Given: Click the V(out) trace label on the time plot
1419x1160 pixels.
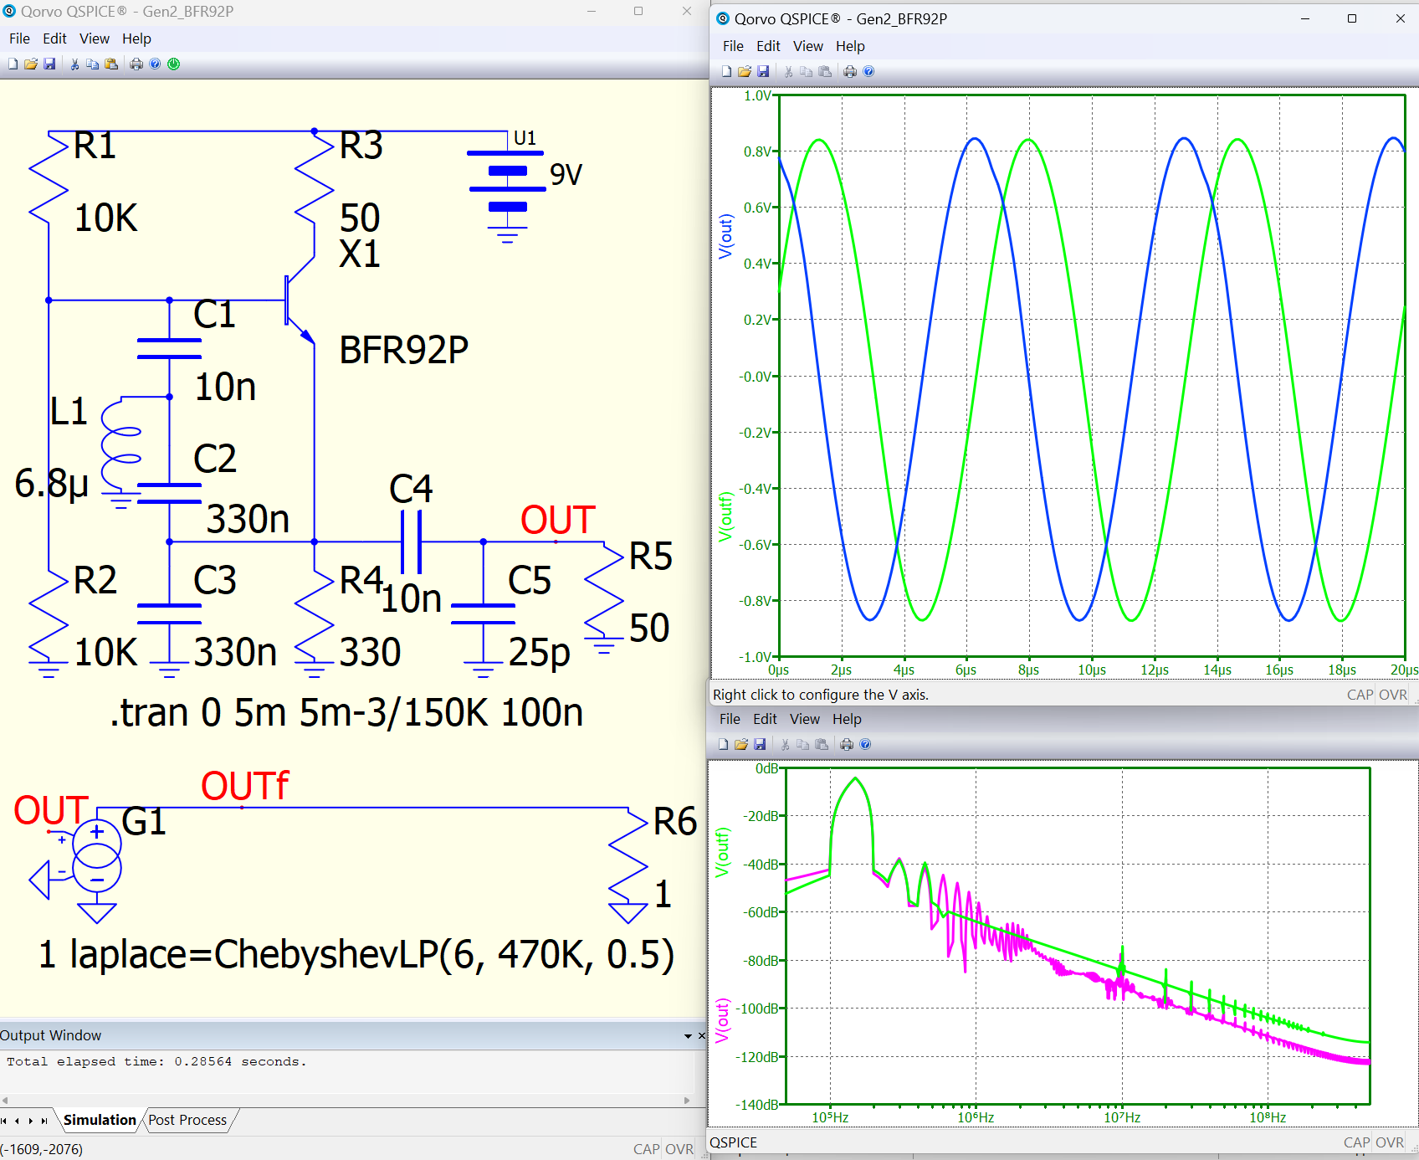Looking at the screenshot, I should [725, 236].
